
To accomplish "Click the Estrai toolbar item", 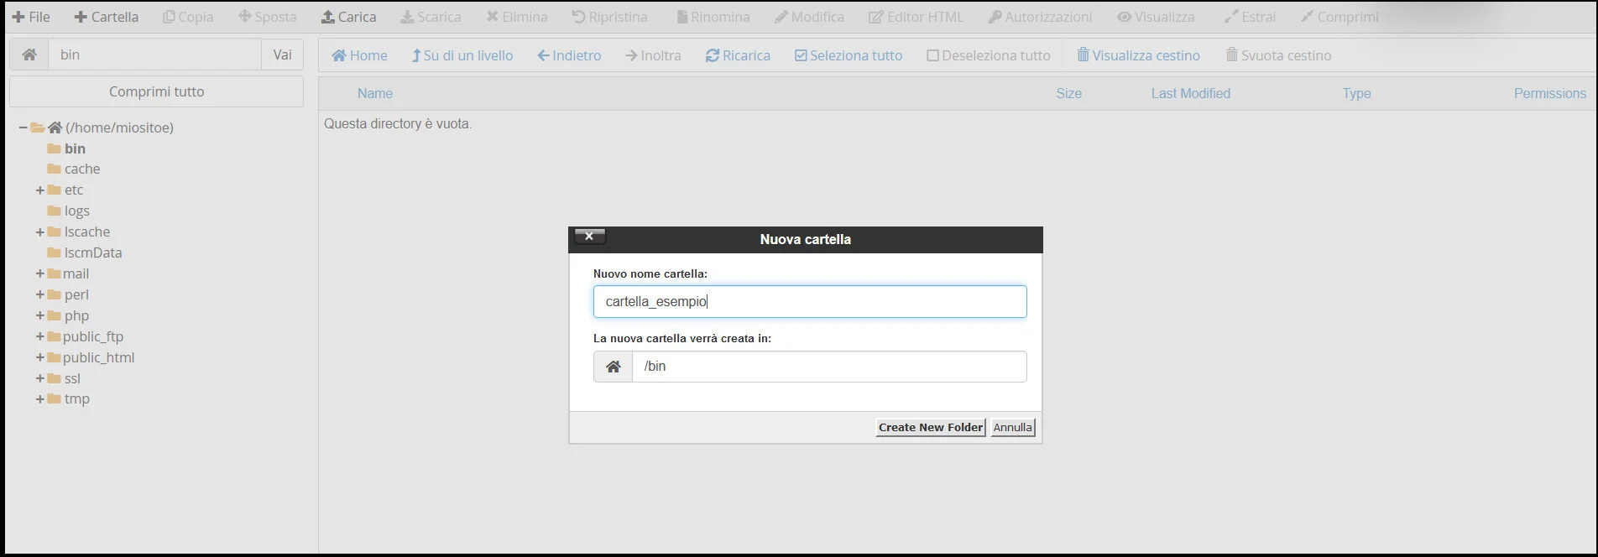I will tap(1250, 17).
